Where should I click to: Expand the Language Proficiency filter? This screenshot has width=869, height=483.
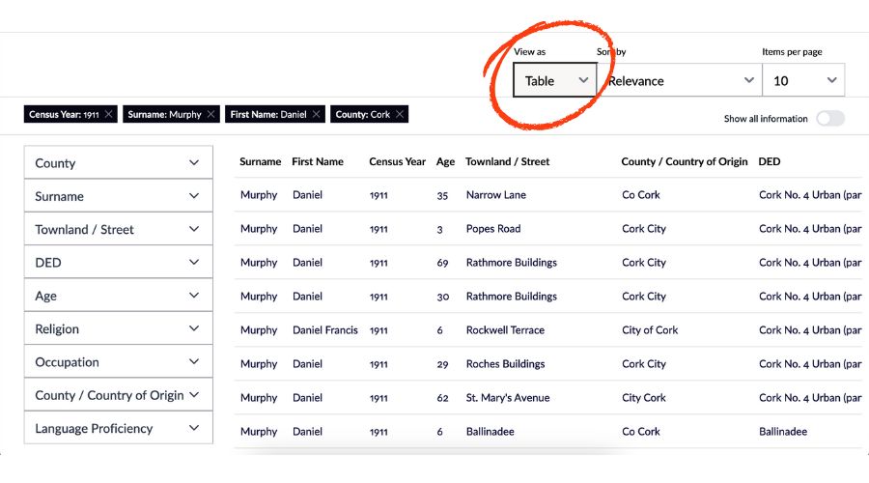coord(118,429)
